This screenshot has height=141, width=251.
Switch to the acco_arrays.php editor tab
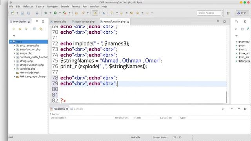pyautogui.click(x=84, y=22)
